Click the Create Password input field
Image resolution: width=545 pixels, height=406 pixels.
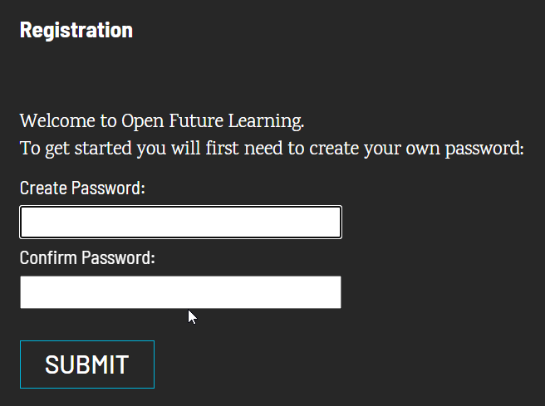coord(180,223)
